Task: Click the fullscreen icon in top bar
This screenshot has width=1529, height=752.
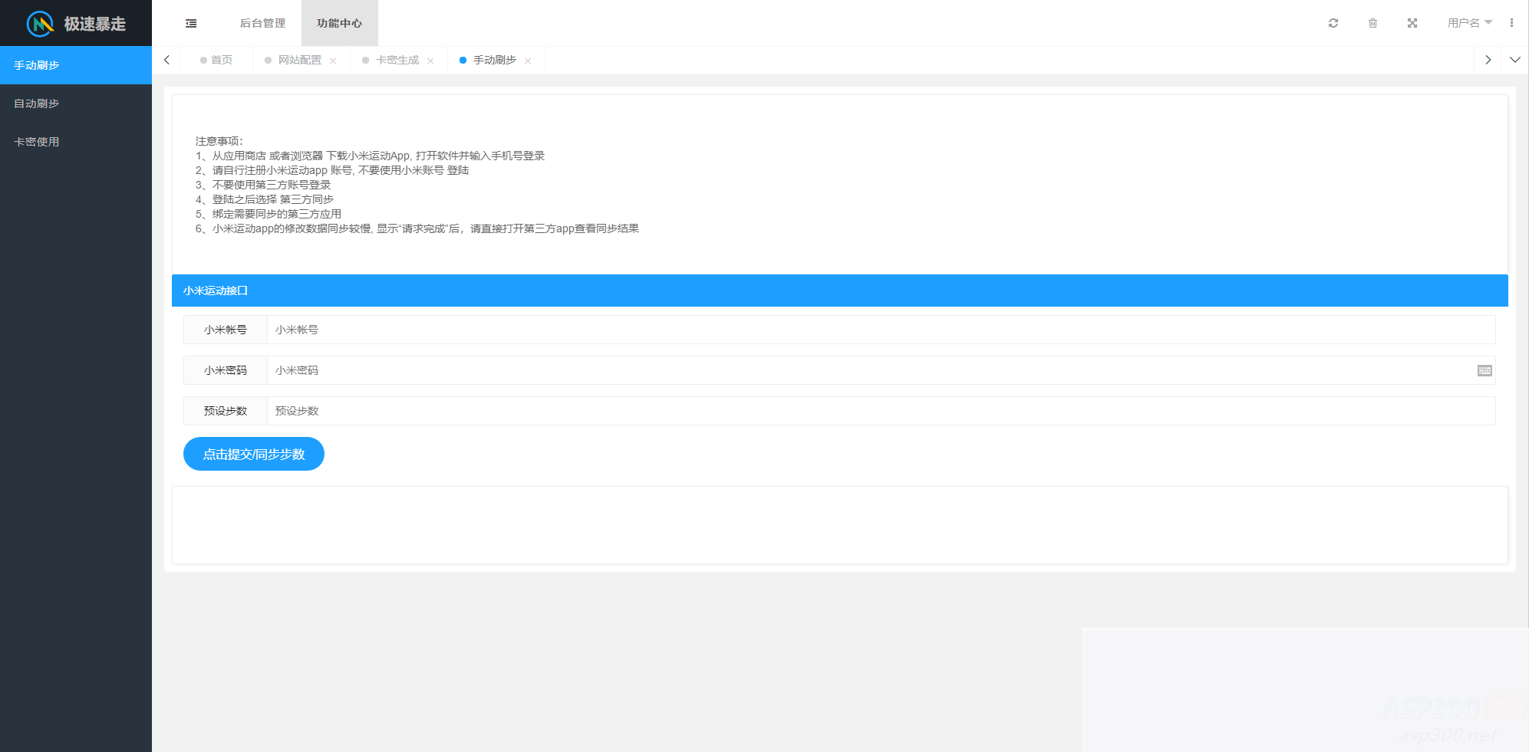Action: coord(1412,23)
